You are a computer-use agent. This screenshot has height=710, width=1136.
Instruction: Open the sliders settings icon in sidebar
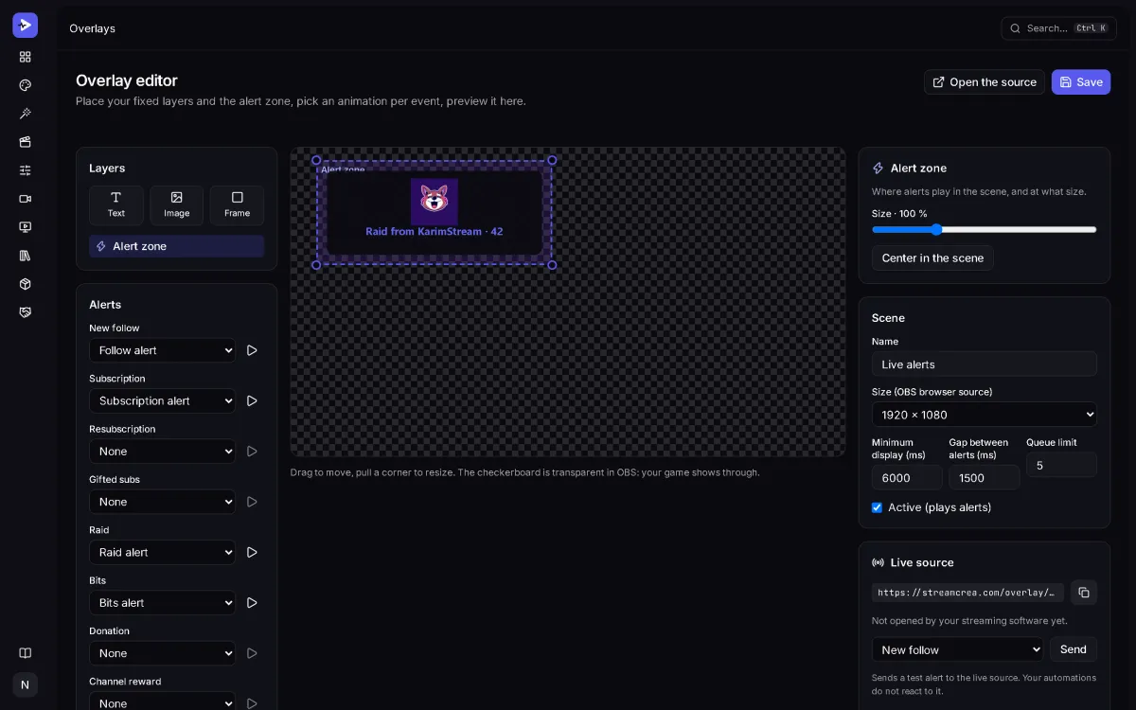point(26,170)
